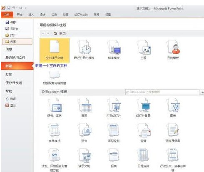Switch to the 开始 (Home) ribbon tab
Viewport: 204px width, 172px height.
pos(20,15)
